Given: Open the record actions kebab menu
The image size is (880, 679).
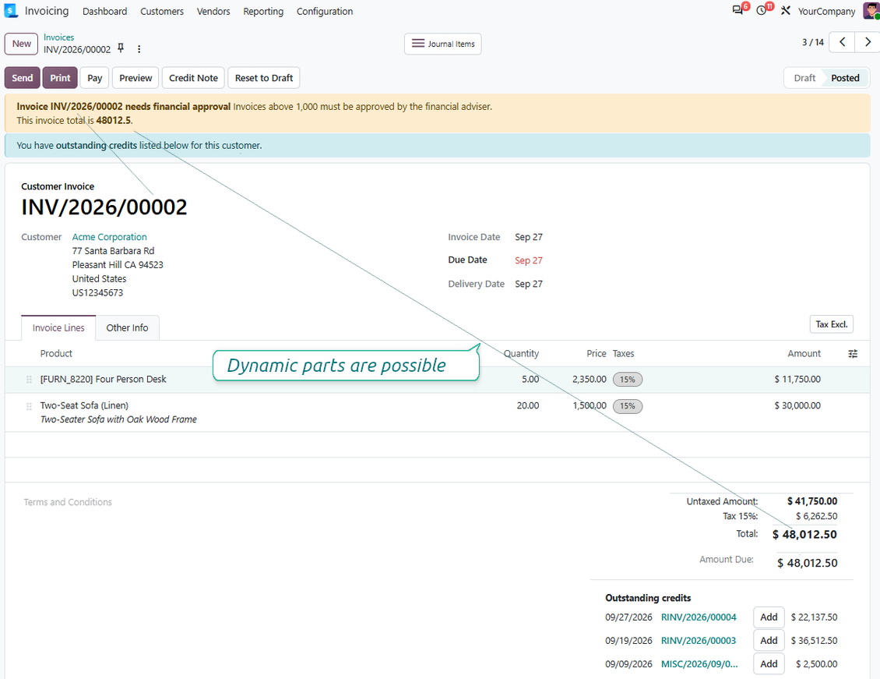Looking at the screenshot, I should tap(139, 49).
